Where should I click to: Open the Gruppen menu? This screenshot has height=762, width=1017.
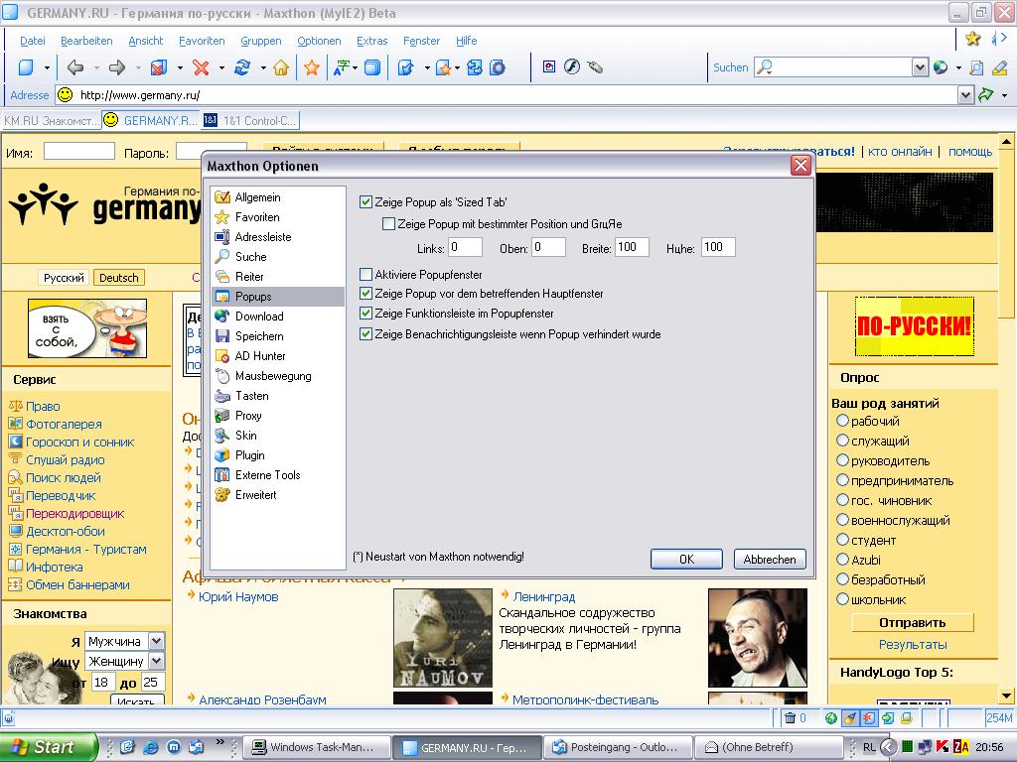(261, 41)
